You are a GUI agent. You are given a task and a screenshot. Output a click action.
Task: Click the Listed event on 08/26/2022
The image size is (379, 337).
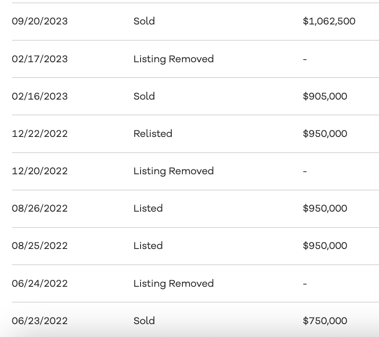click(x=148, y=209)
